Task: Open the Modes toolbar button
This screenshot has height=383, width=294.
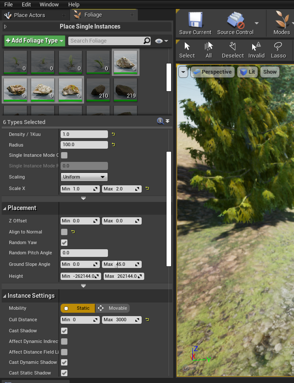Action: click(x=282, y=23)
